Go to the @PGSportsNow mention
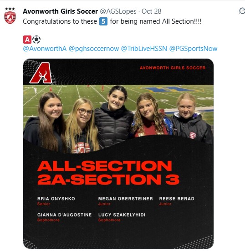 click(x=193, y=49)
